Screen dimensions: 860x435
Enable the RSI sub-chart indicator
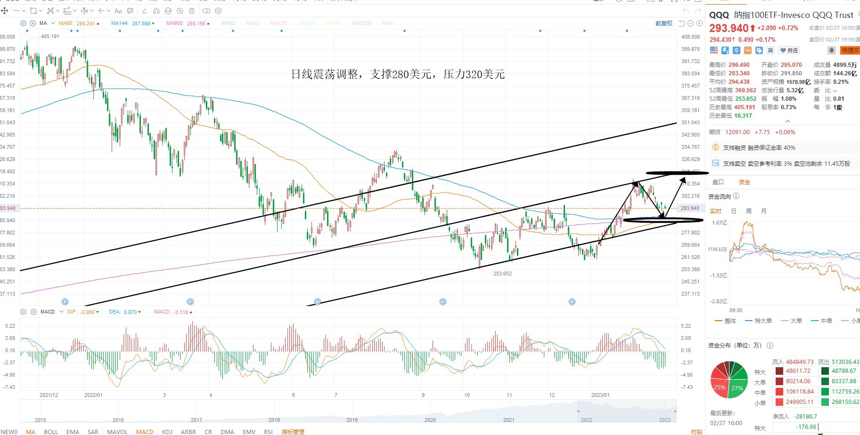(268, 432)
